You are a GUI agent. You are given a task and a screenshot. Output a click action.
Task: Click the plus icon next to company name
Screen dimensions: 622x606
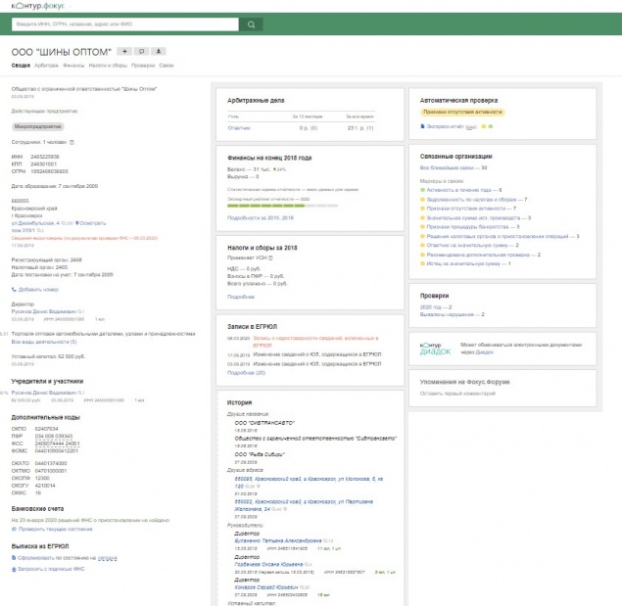125,51
